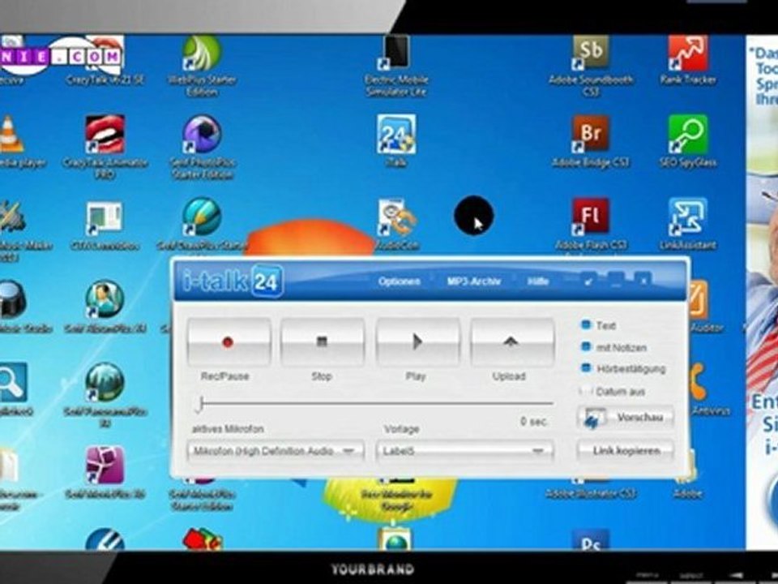Toggle the mit Notizen checkbox

click(586, 346)
